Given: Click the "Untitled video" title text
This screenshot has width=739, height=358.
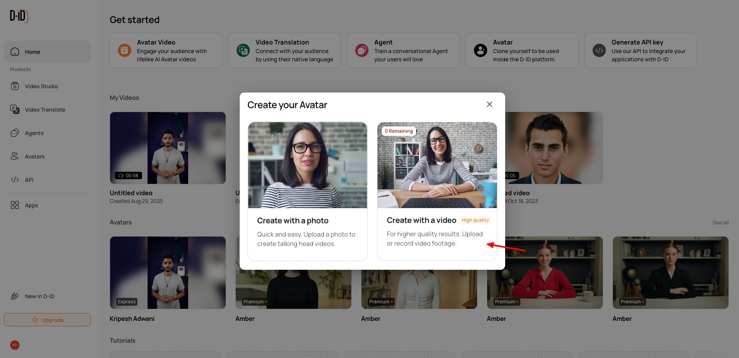Looking at the screenshot, I should (x=131, y=193).
